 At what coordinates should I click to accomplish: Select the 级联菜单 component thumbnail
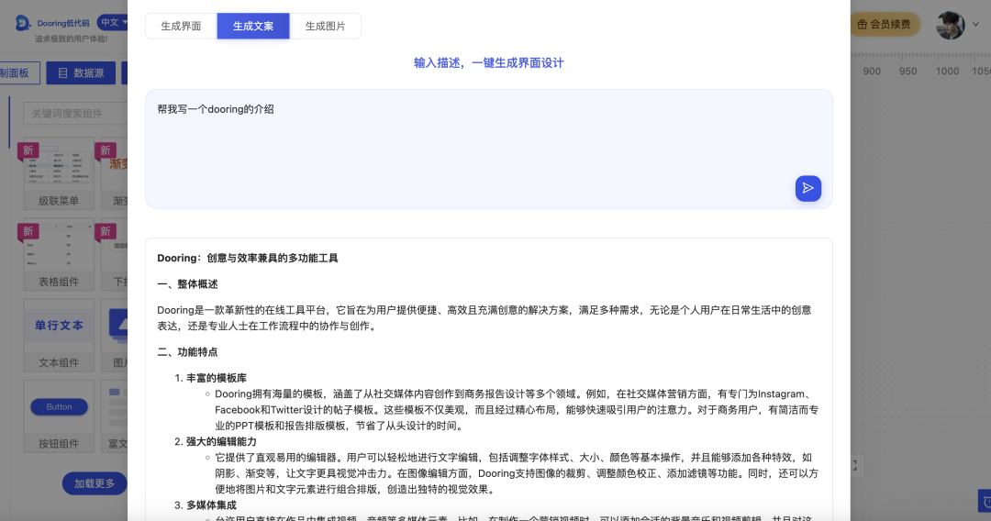click(x=59, y=173)
